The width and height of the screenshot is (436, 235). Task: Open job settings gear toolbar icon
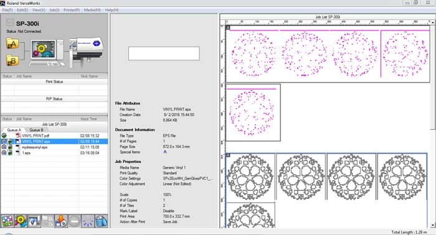[21, 221]
